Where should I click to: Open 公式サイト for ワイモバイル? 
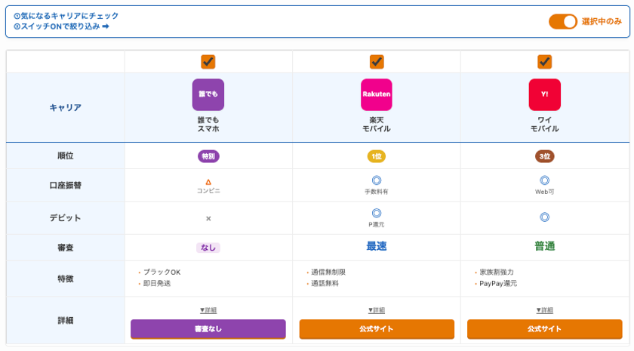544,329
